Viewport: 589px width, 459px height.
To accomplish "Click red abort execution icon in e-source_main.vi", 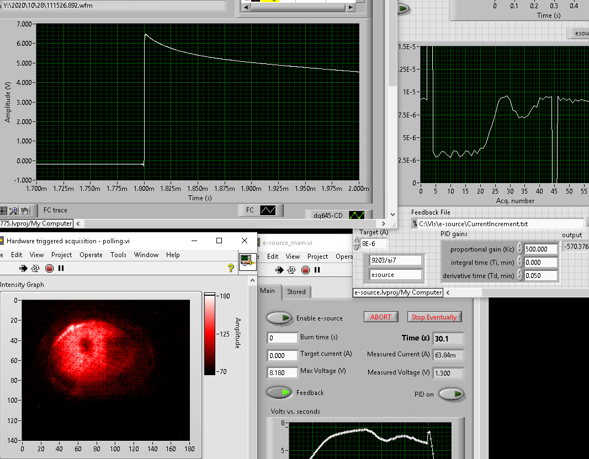I will coord(305,270).
